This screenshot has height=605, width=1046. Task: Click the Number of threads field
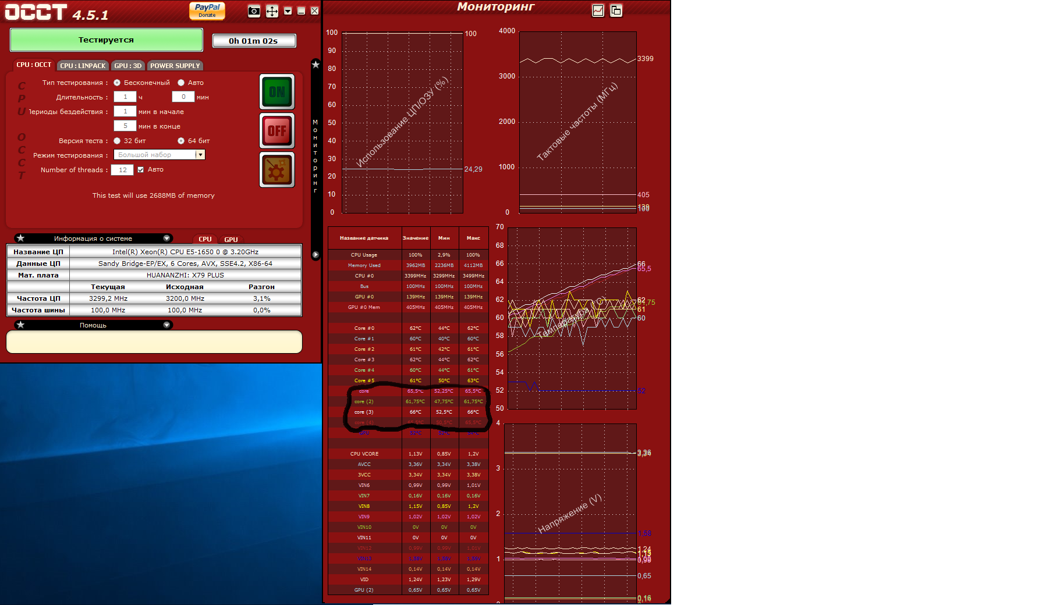[123, 170]
